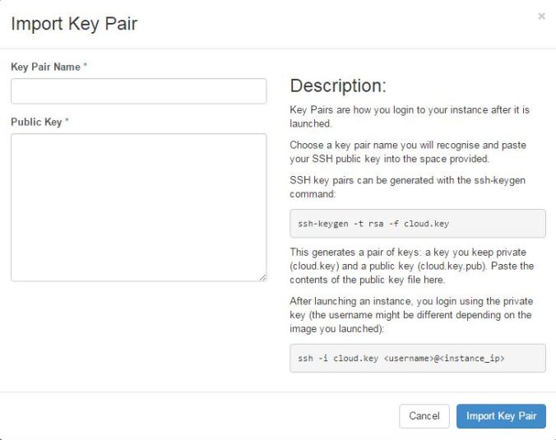The width and height of the screenshot is (556, 440).
Task: Click the required asterisk beside Key Pair Name
Action: click(85, 65)
